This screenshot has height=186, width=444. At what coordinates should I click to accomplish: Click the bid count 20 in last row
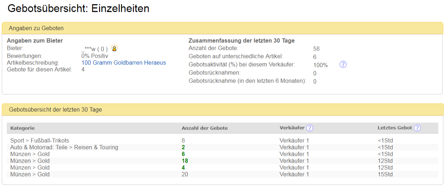pos(185,174)
